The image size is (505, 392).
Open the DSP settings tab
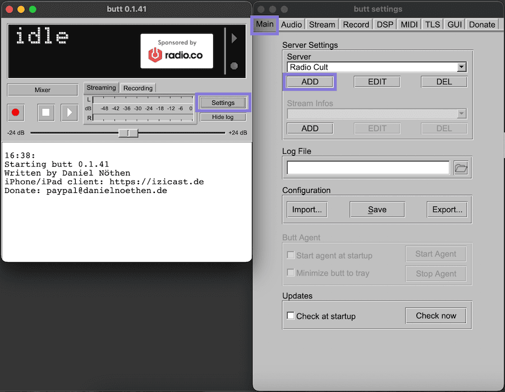[x=385, y=24]
